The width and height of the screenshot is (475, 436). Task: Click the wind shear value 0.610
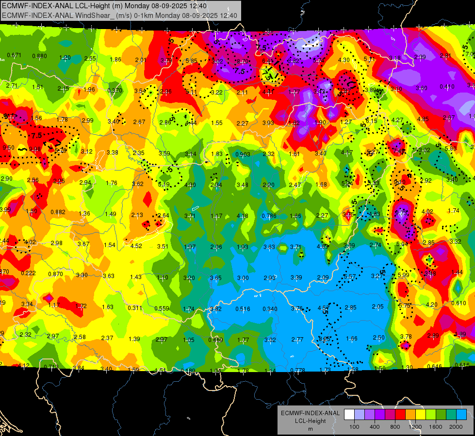coord(459,303)
